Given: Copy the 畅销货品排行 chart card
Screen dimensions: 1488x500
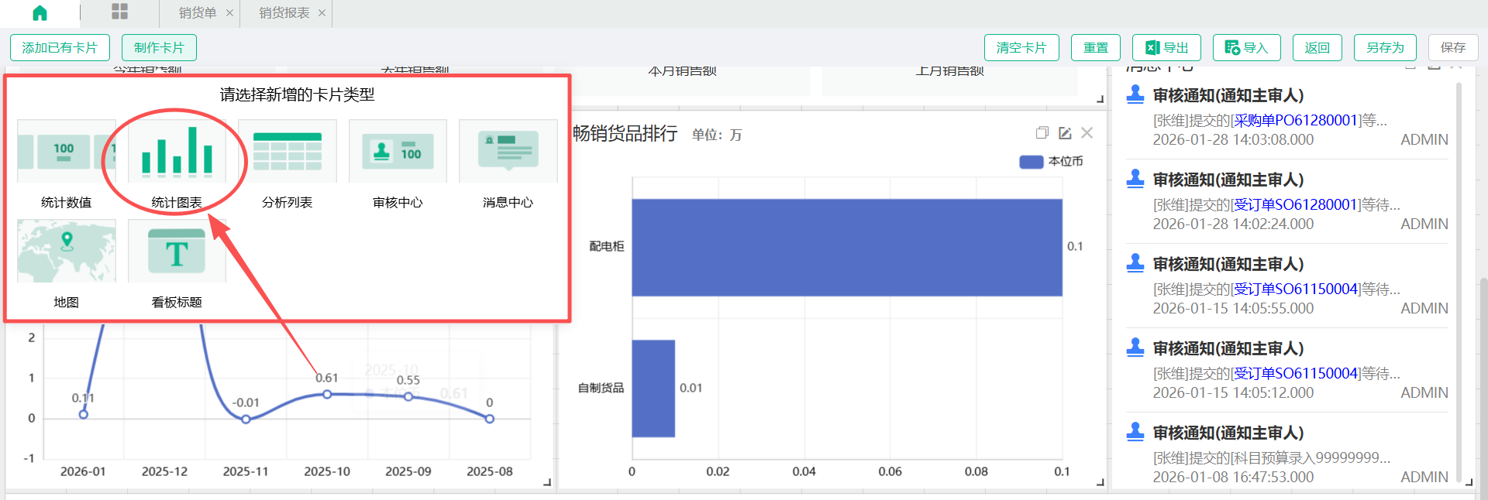Looking at the screenshot, I should click(1042, 133).
